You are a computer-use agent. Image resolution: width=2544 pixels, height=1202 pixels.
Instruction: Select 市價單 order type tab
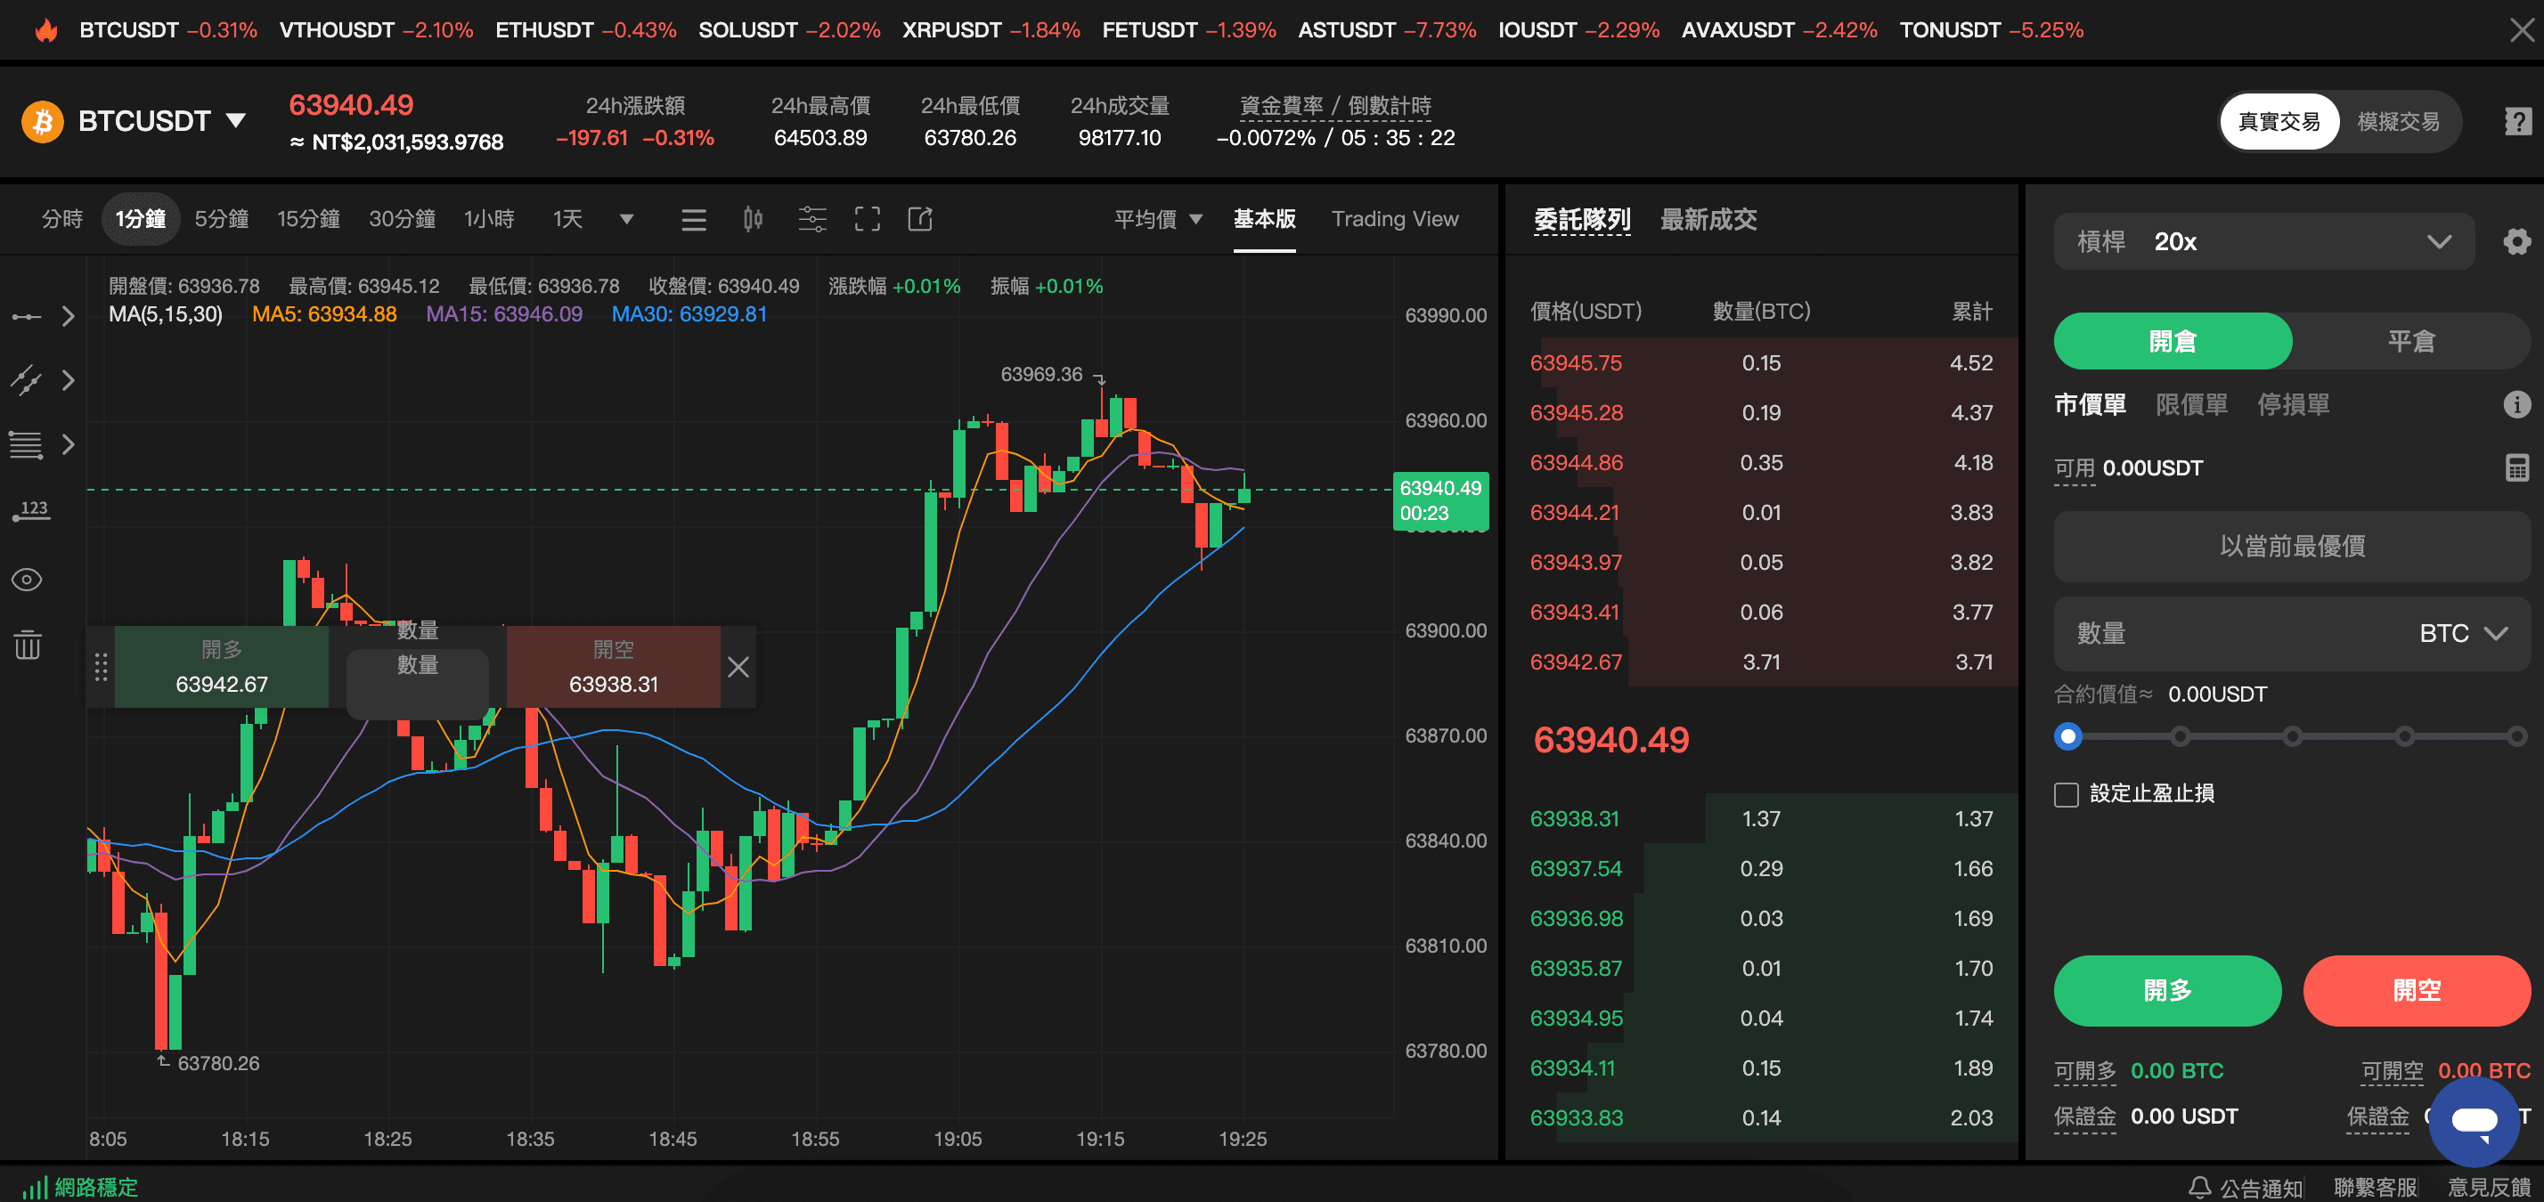click(x=2090, y=403)
